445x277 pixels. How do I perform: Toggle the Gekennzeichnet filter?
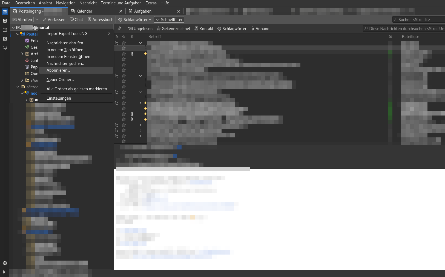(x=173, y=29)
